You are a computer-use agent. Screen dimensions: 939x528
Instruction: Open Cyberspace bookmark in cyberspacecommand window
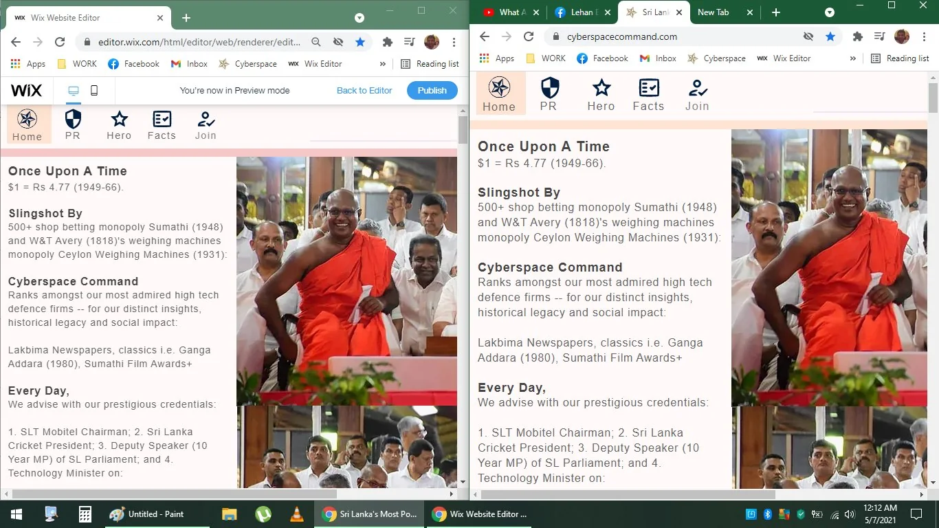tap(716, 58)
